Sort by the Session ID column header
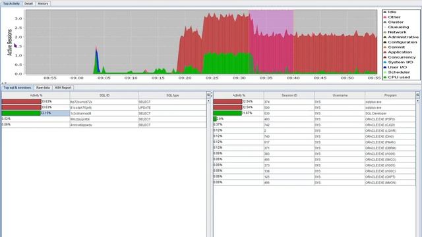 point(289,95)
